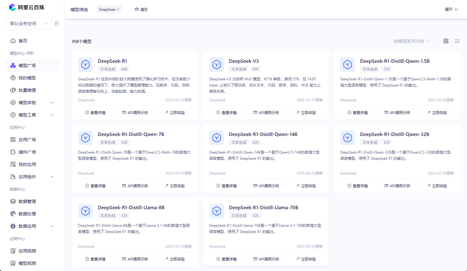Open 插件广场 plugin plaza in sidebar

27,152
